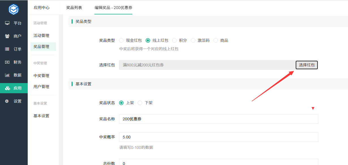Select the 编辑奖品 - 200优惠券 tab
The image size is (348, 165).
pyautogui.click(x=113, y=8)
